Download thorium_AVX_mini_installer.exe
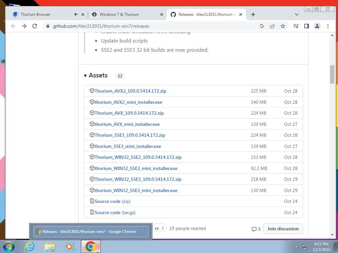This screenshot has height=253, width=338. (127, 124)
